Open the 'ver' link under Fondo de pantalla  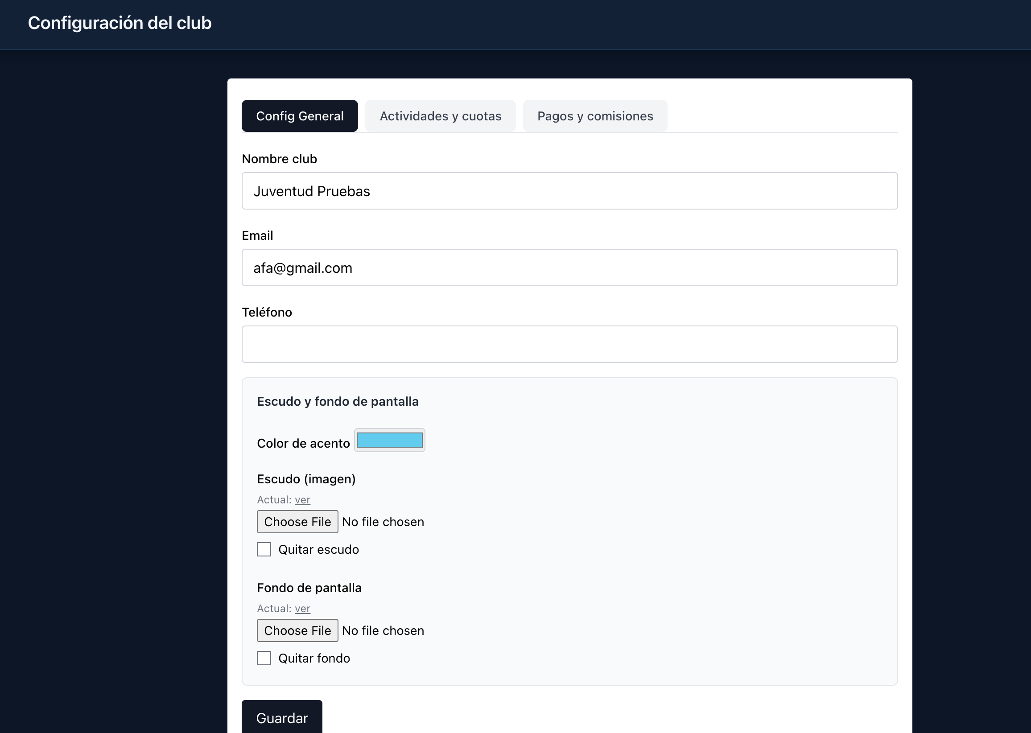pyautogui.click(x=302, y=609)
